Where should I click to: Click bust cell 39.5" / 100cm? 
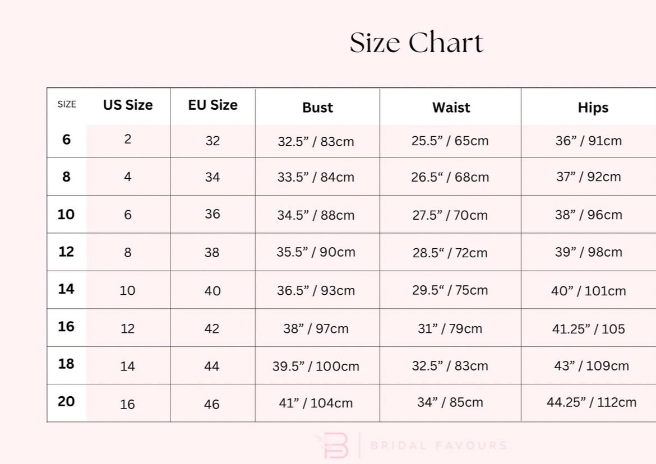click(316, 366)
